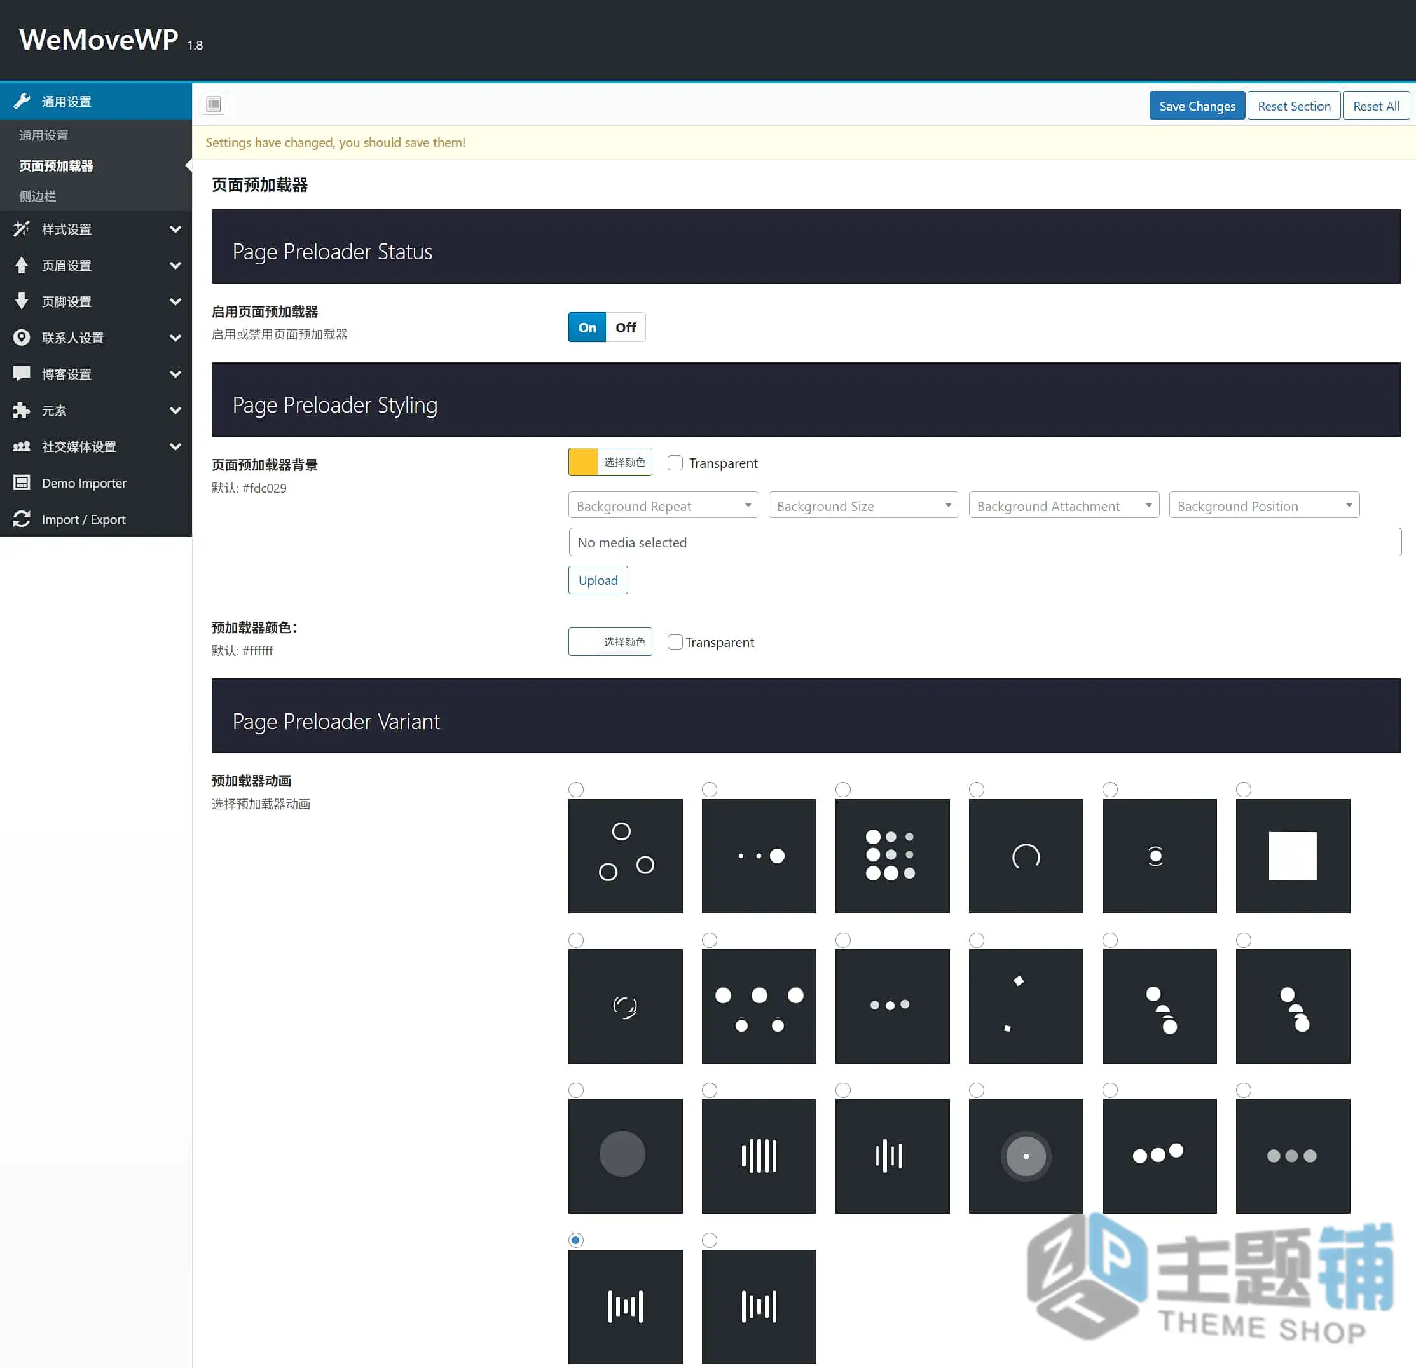Click the up arrow icon for 页眉设置
The height and width of the screenshot is (1368, 1416).
22,265
